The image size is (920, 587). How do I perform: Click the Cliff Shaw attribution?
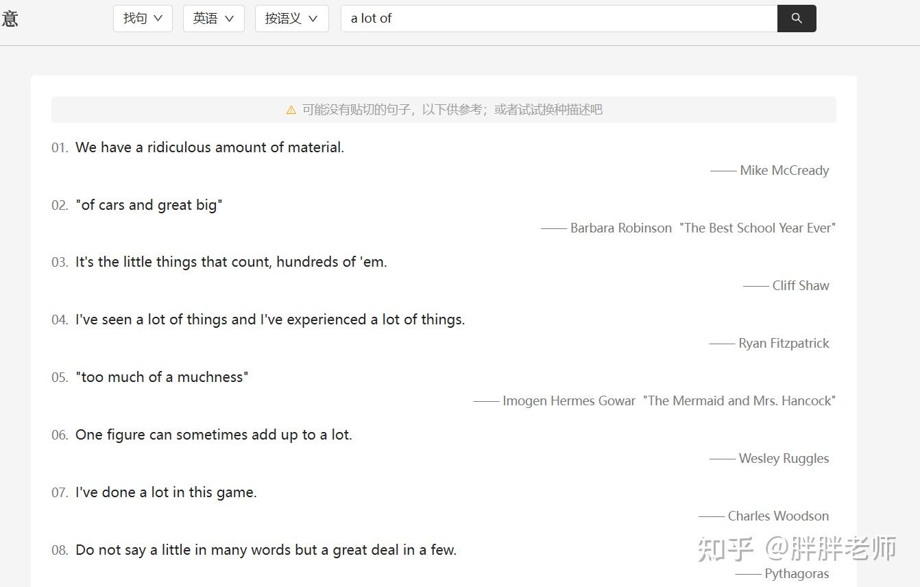[801, 285]
